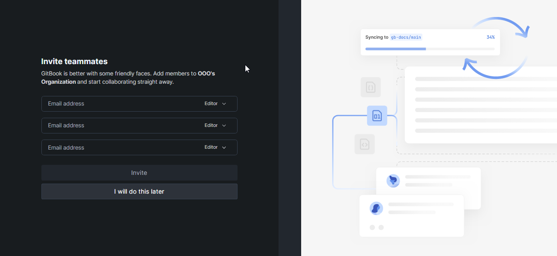Click the circular sync arrows icon
The height and width of the screenshot is (256, 557).
pos(496,48)
